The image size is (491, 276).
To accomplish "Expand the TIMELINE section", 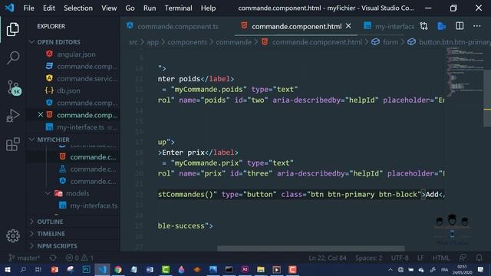I will (x=51, y=234).
